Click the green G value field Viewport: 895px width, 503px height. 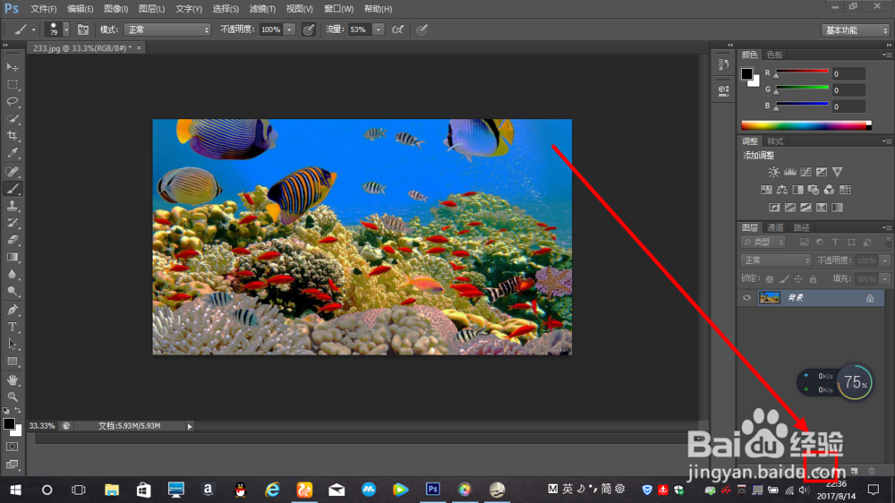point(848,90)
